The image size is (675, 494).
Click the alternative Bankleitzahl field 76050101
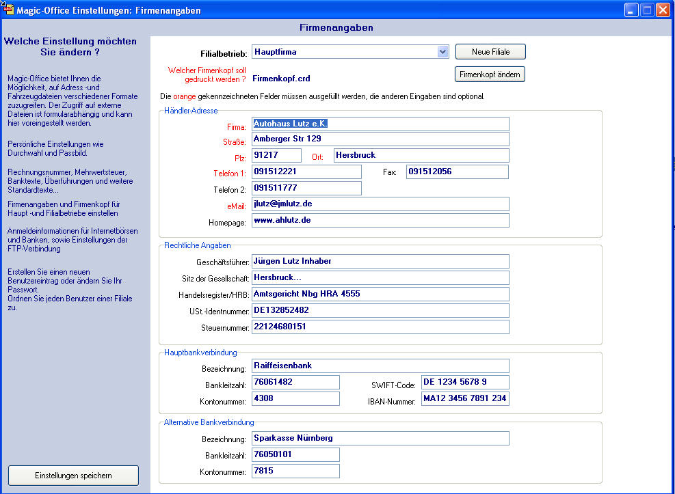295,455
